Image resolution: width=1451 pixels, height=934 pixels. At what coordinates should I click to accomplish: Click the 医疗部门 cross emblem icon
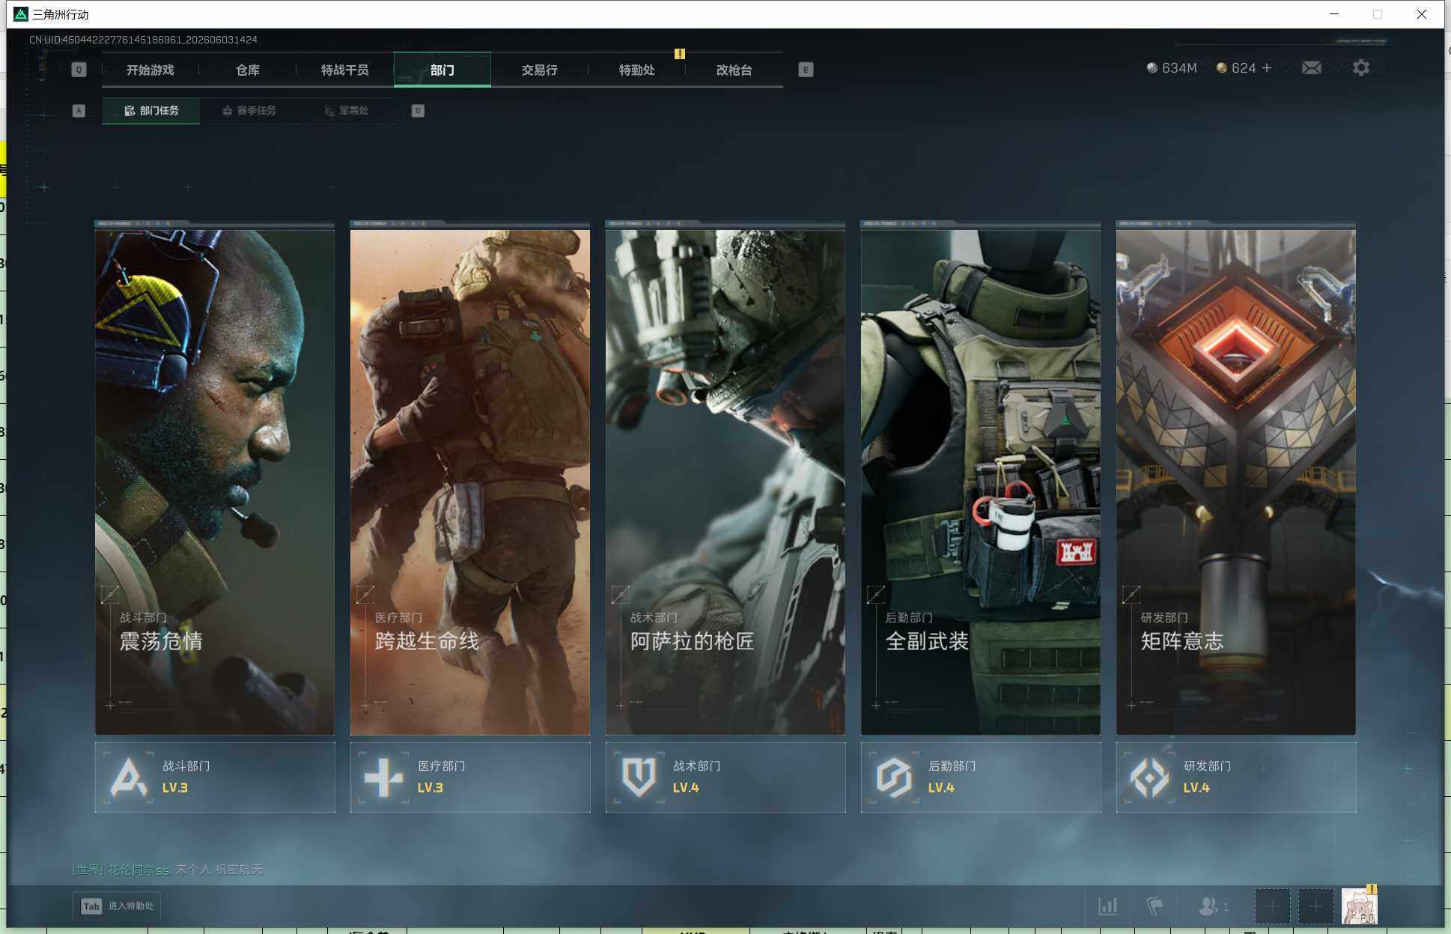click(x=383, y=777)
